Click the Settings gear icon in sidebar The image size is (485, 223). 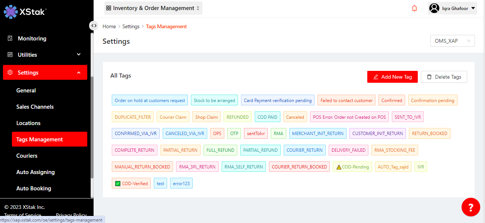pos(10,73)
